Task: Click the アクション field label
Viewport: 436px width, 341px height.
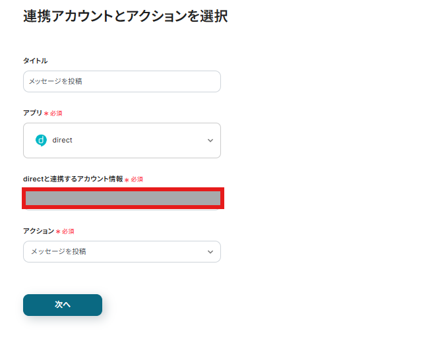Action: tap(38, 232)
